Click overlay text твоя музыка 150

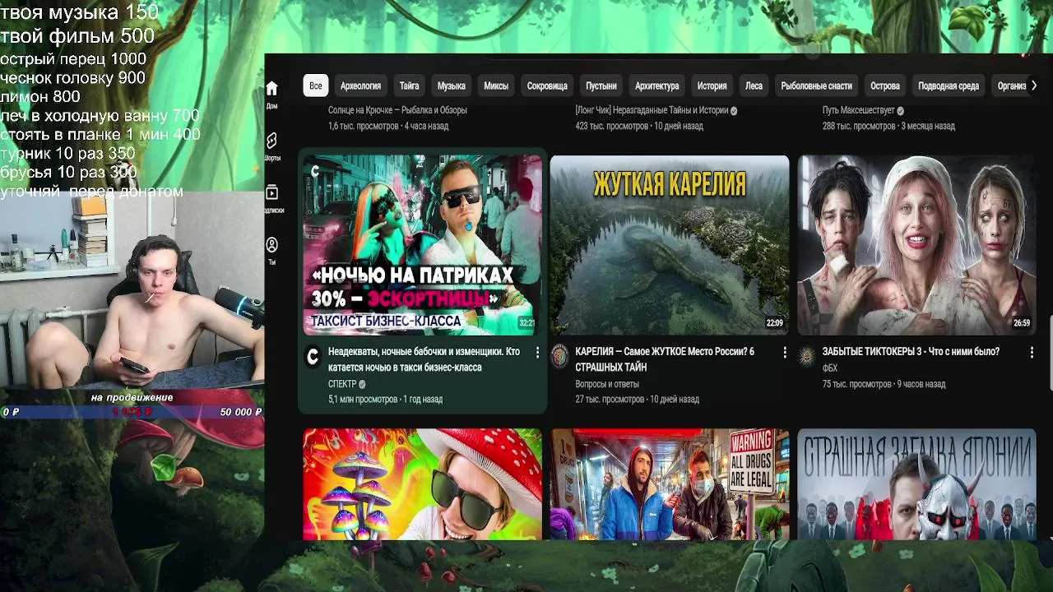click(79, 12)
